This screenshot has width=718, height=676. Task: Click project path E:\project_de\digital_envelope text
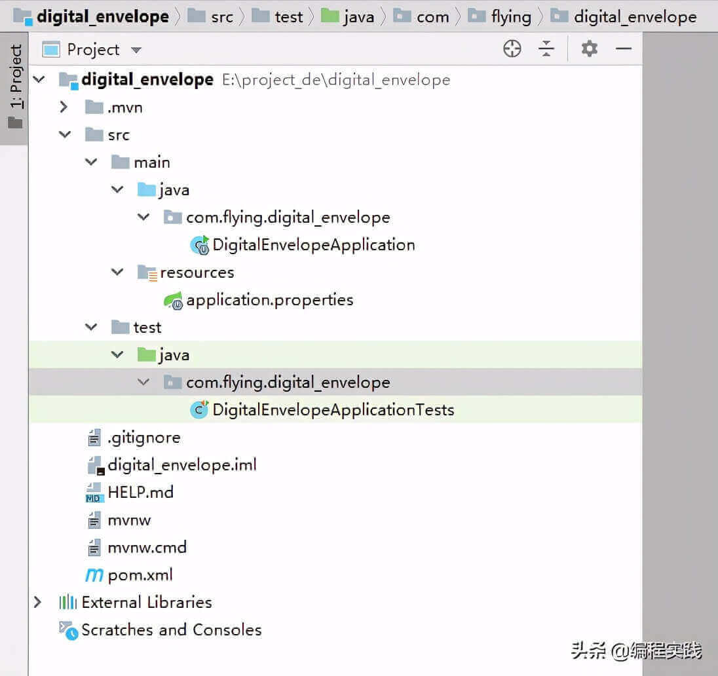(336, 80)
